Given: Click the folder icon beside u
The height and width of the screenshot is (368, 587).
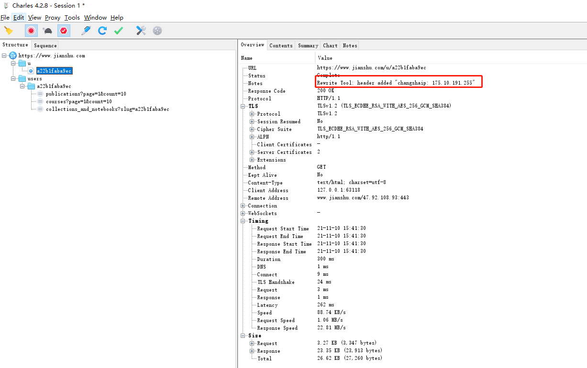Looking at the screenshot, I should (22, 63).
